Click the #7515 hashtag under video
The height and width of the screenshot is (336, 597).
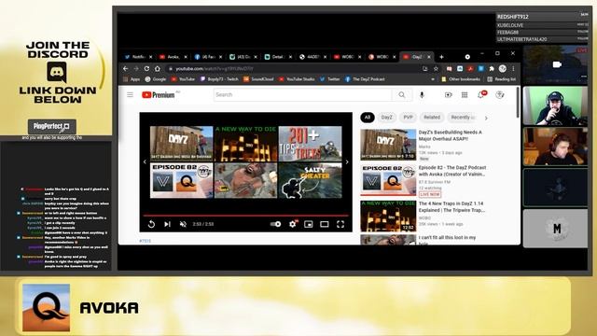point(145,241)
